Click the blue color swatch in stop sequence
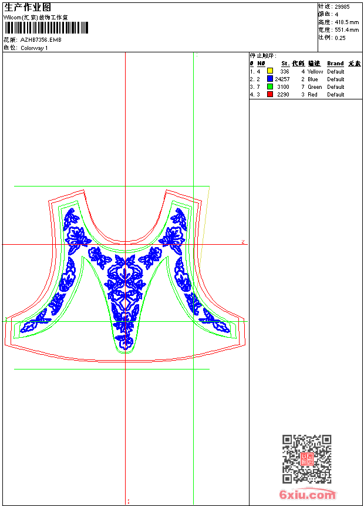The image size is (364, 506). tap(270, 79)
